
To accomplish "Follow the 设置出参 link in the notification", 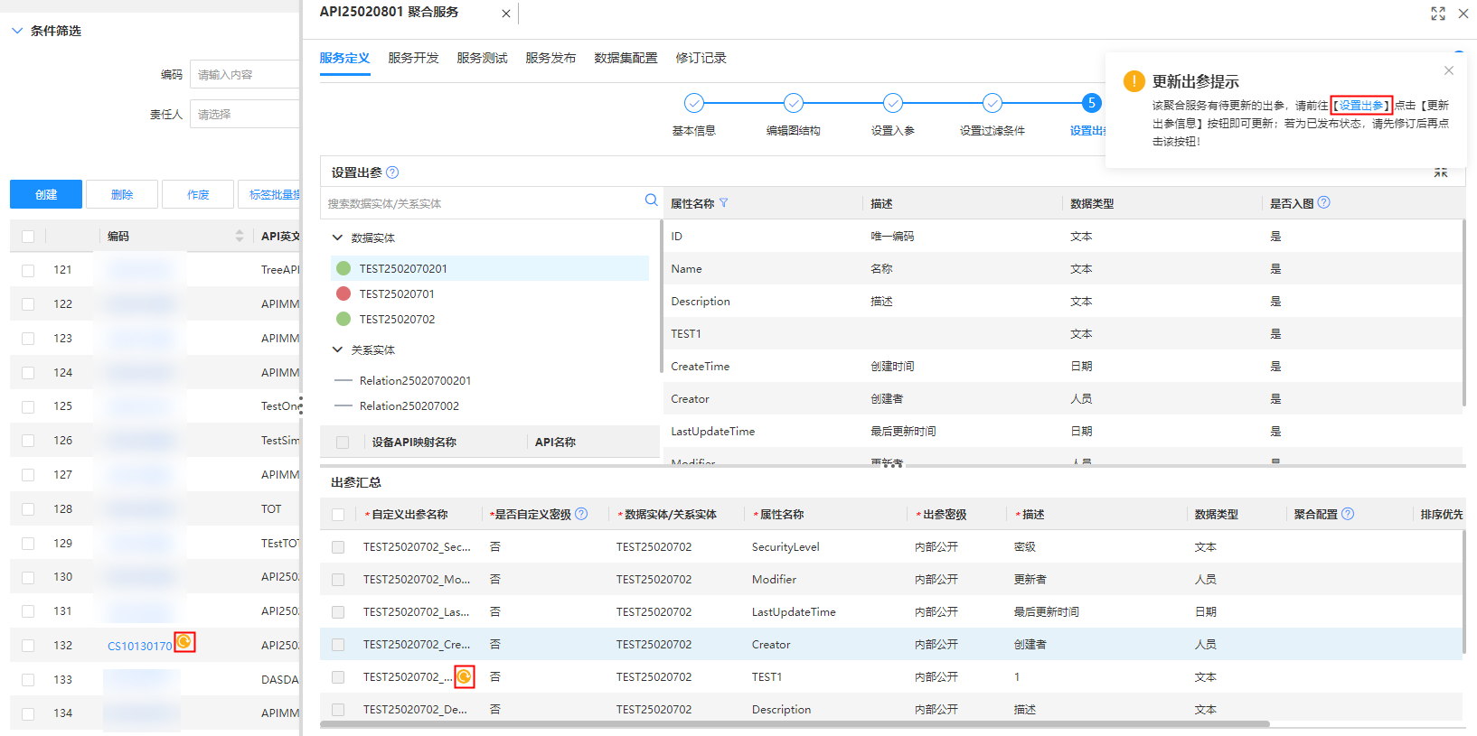I will pos(1361,106).
